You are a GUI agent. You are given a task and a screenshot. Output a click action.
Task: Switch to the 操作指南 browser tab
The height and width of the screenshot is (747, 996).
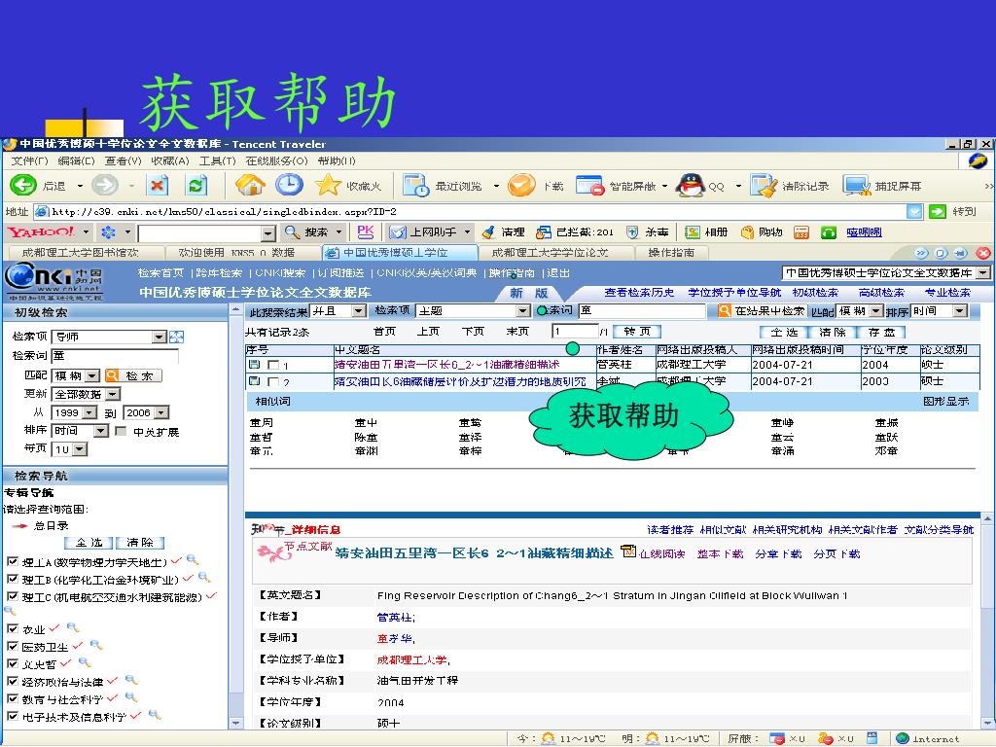[x=671, y=253]
